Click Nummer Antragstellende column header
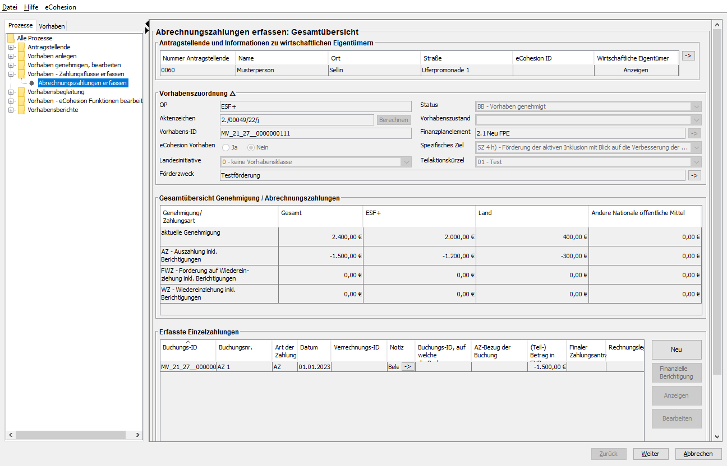Image resolution: width=727 pixels, height=466 pixels. (198, 58)
